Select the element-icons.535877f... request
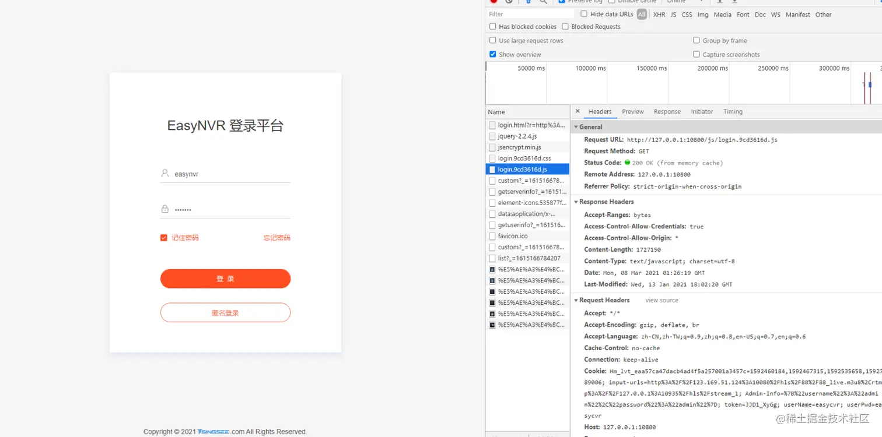This screenshot has width=882, height=437. pyautogui.click(x=527, y=203)
